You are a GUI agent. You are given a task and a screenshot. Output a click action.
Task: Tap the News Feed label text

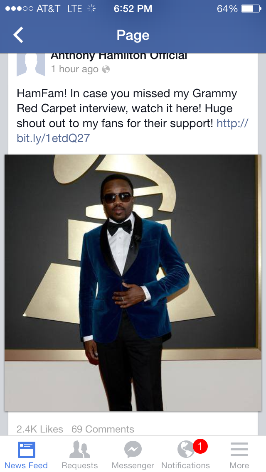[x=26, y=465]
